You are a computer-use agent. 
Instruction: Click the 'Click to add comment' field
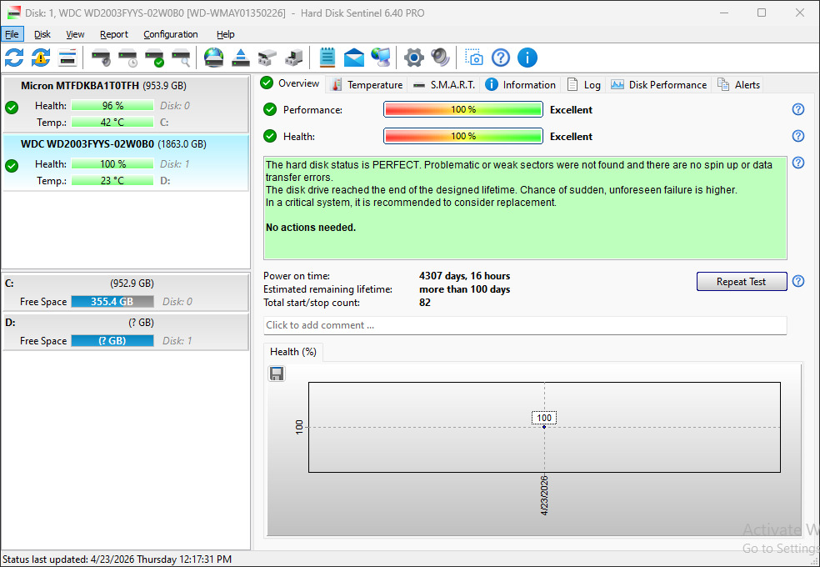click(x=524, y=325)
